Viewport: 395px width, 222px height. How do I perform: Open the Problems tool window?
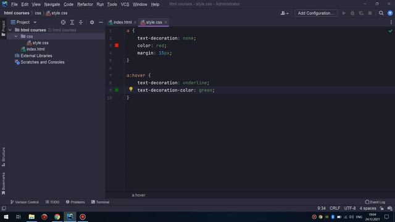[x=75, y=202]
